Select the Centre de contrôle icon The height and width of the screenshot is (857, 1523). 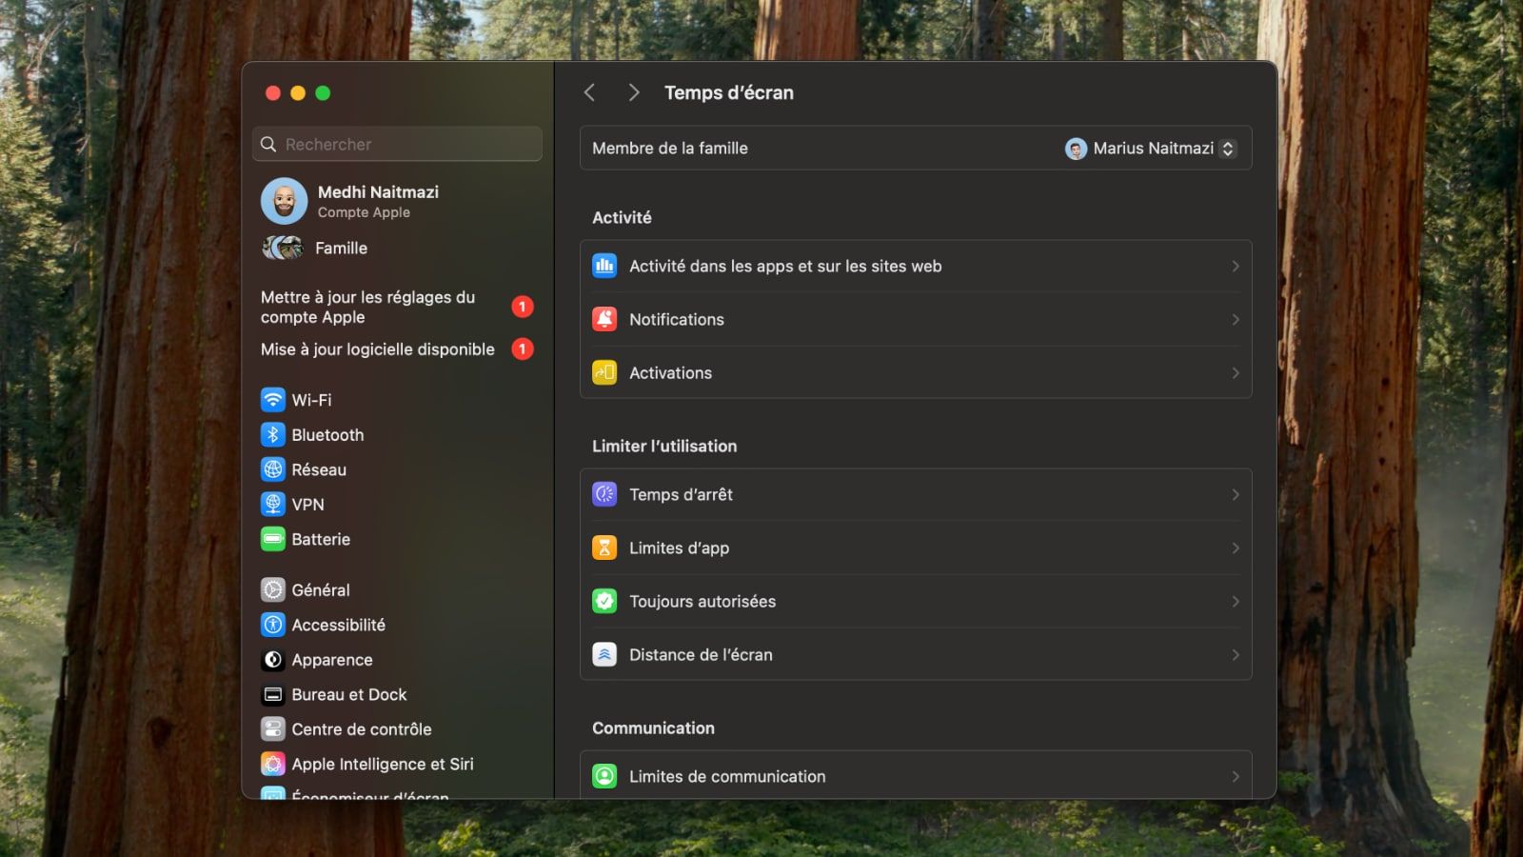(273, 729)
